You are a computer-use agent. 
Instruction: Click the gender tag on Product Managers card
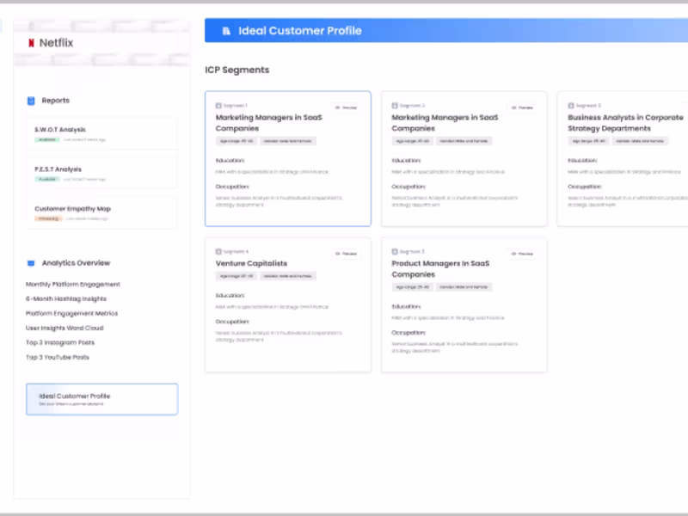464,287
